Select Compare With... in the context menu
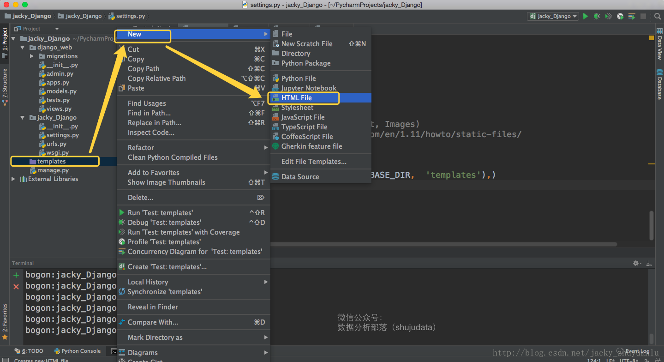664x362 pixels. pyautogui.click(x=193, y=322)
